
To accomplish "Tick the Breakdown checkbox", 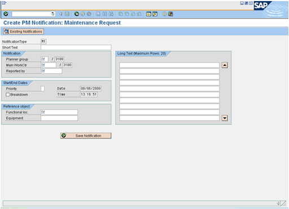I will [x=8, y=95].
